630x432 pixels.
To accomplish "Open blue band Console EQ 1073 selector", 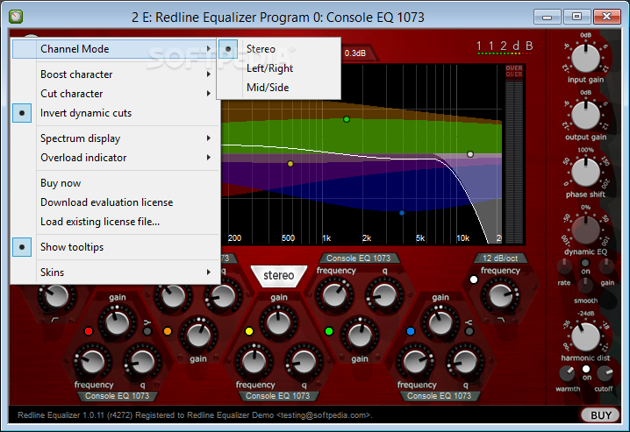I will [439, 396].
